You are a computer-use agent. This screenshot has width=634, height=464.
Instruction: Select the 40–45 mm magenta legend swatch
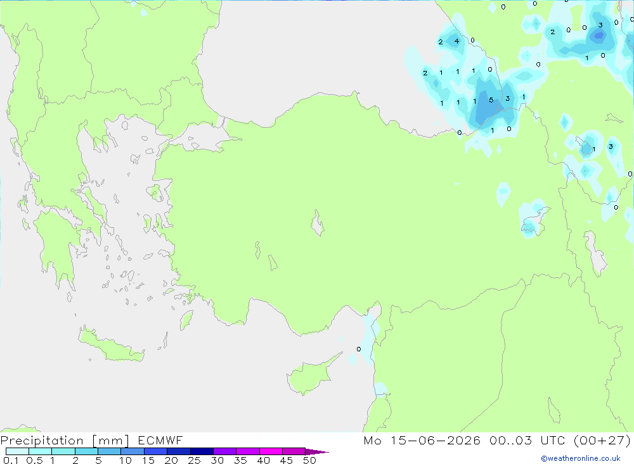[x=271, y=451]
